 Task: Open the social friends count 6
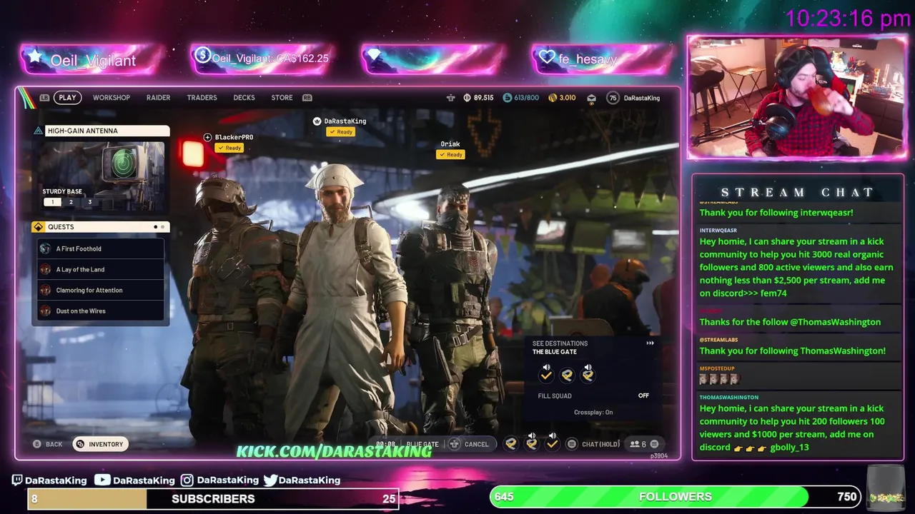tap(638, 444)
